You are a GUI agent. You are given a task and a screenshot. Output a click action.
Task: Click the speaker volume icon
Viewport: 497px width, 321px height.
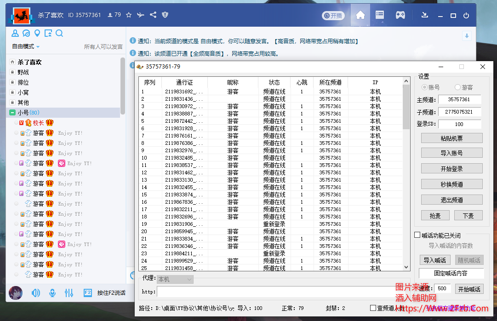[36, 292]
